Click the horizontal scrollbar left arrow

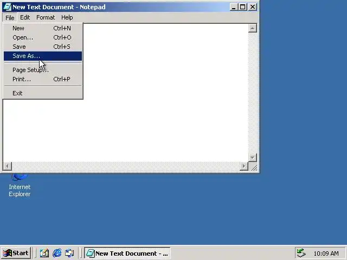[x=7, y=166]
